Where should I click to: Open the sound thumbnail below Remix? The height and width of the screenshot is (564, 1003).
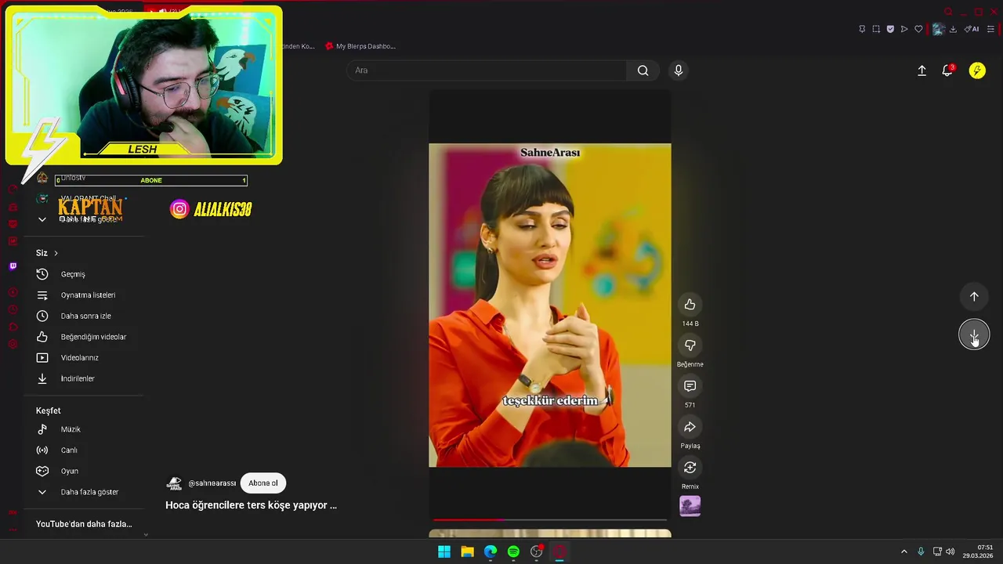(x=690, y=506)
